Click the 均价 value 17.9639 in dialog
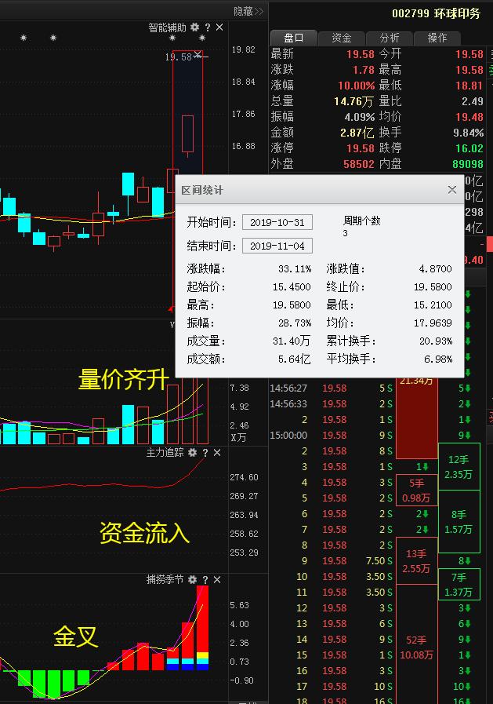The height and width of the screenshot is (704, 493). tap(433, 323)
